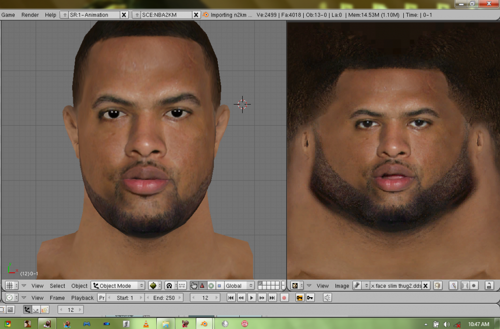Open the timeline window type selector
The height and width of the screenshot is (329, 500).
point(12,298)
